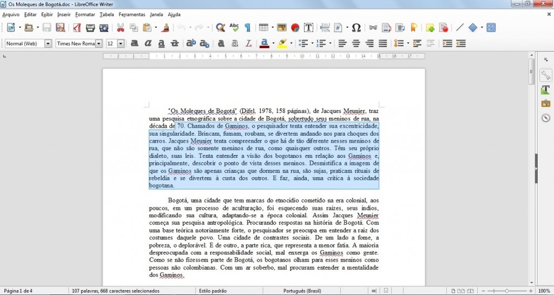Open the Formatar menu

click(85, 15)
